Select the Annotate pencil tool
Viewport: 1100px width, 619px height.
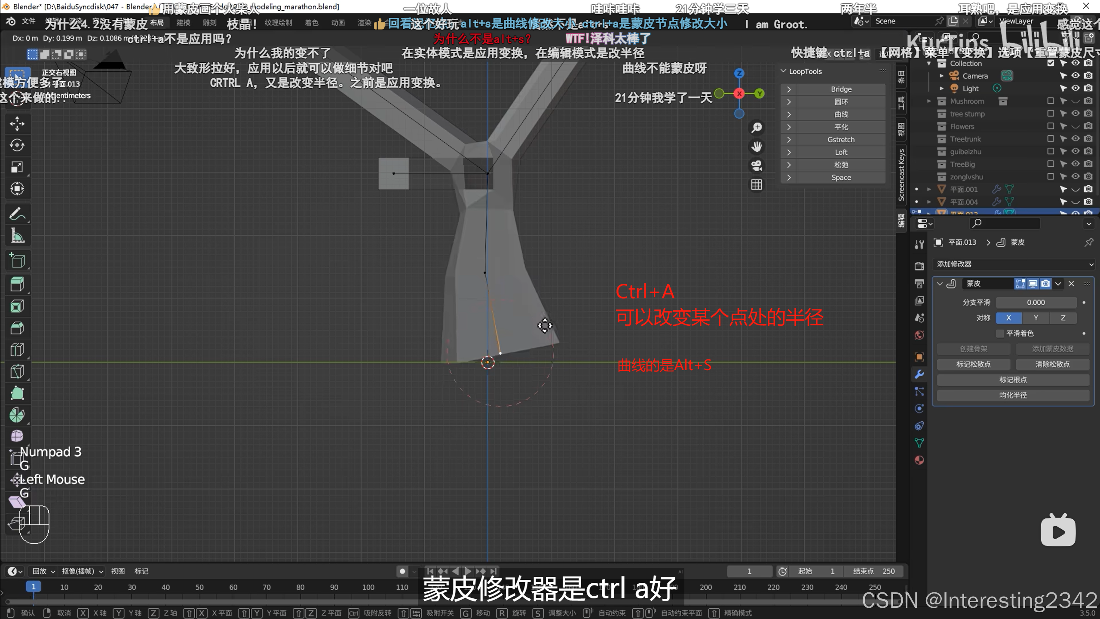pos(17,214)
